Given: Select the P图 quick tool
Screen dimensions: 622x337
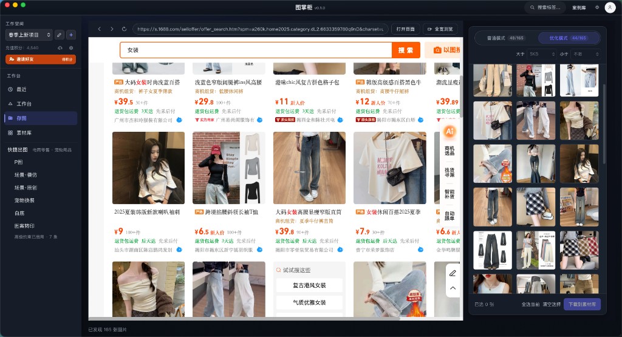Looking at the screenshot, I should tap(18, 162).
